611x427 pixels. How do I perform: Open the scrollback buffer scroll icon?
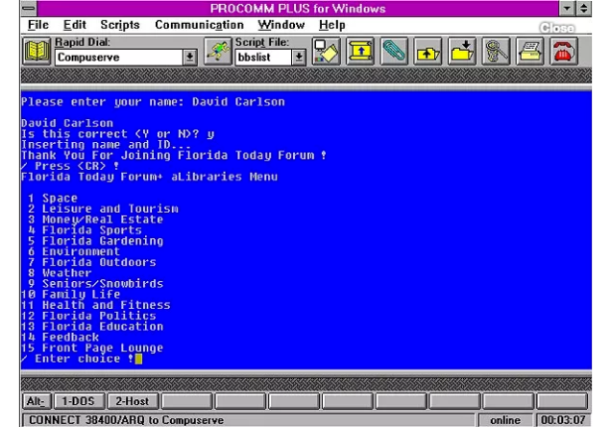360,52
